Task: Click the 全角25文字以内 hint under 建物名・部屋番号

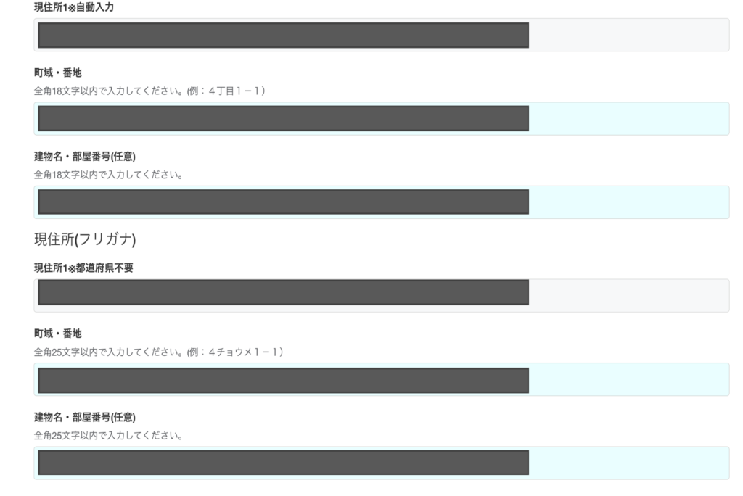Action: pyautogui.click(x=108, y=436)
